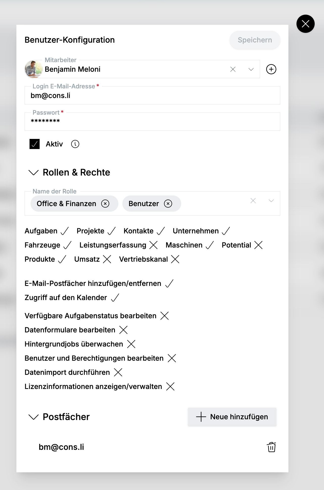Screen dimensions: 324x490
Task: Collapse the Rollen & Rechte section
Action: [34, 173]
